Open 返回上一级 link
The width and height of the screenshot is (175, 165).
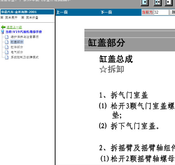point(14,27)
